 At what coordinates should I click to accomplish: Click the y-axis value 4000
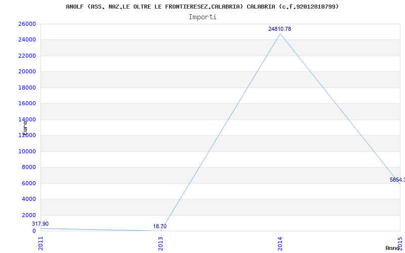tap(28, 199)
